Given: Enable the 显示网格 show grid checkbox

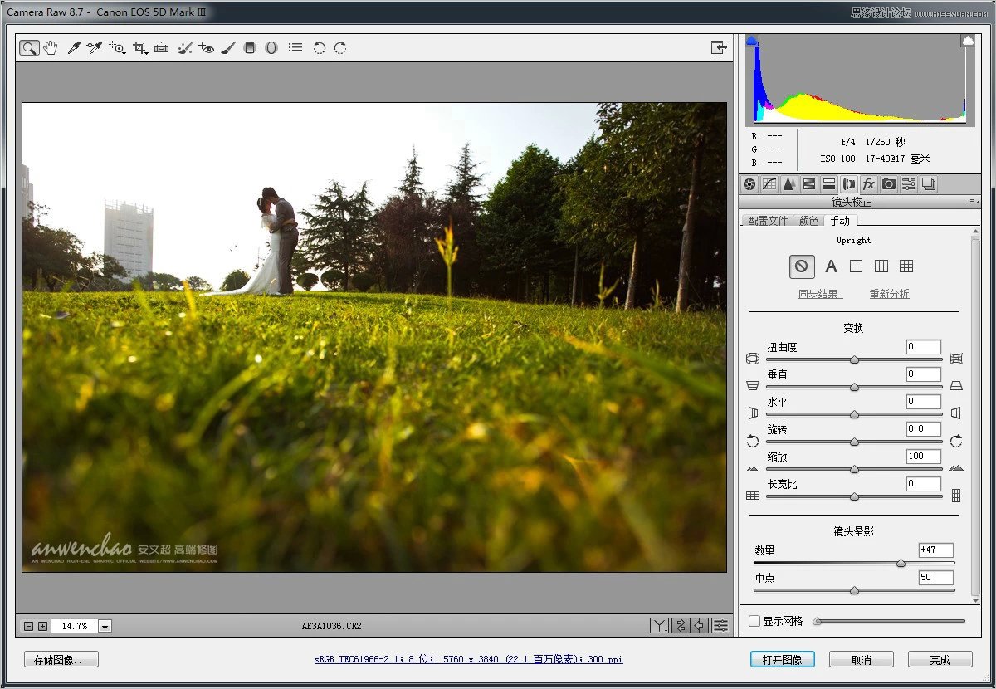Looking at the screenshot, I should (754, 621).
